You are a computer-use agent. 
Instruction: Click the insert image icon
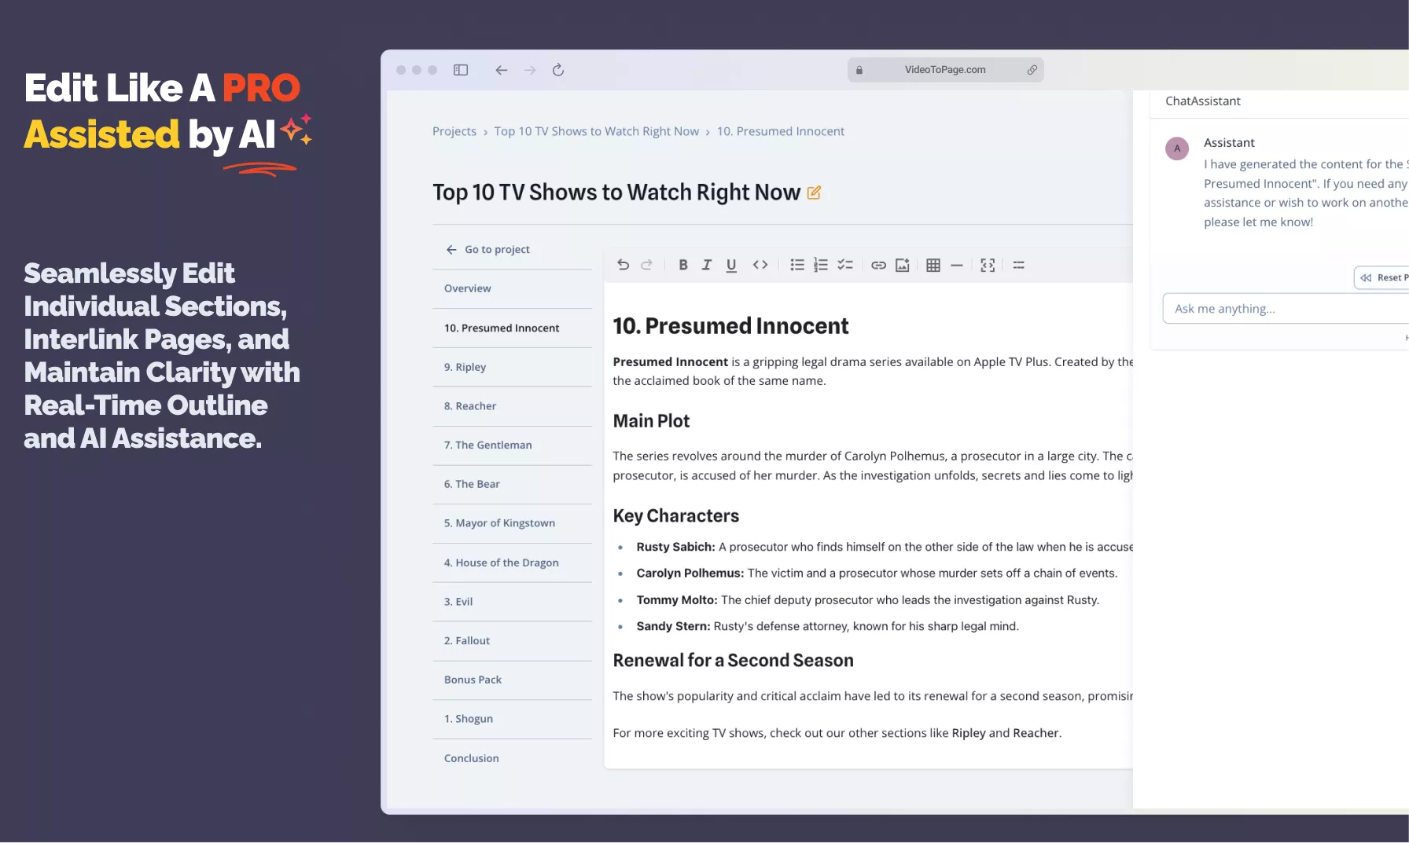pyautogui.click(x=902, y=265)
